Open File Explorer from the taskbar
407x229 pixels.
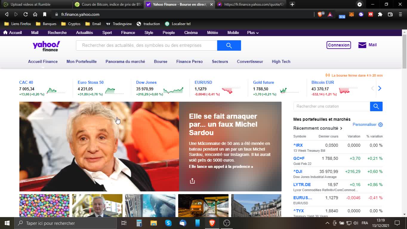(x=154, y=223)
